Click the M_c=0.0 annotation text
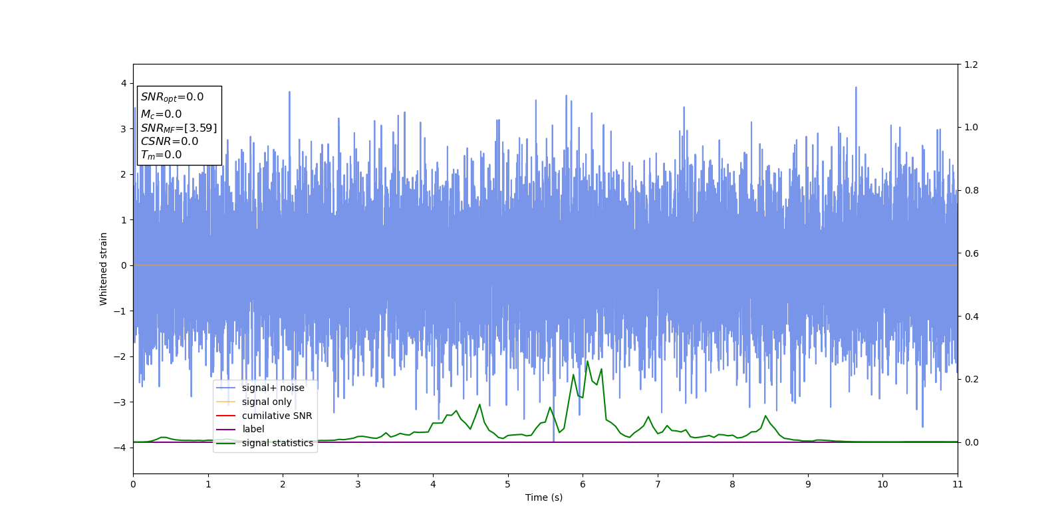 [161, 114]
